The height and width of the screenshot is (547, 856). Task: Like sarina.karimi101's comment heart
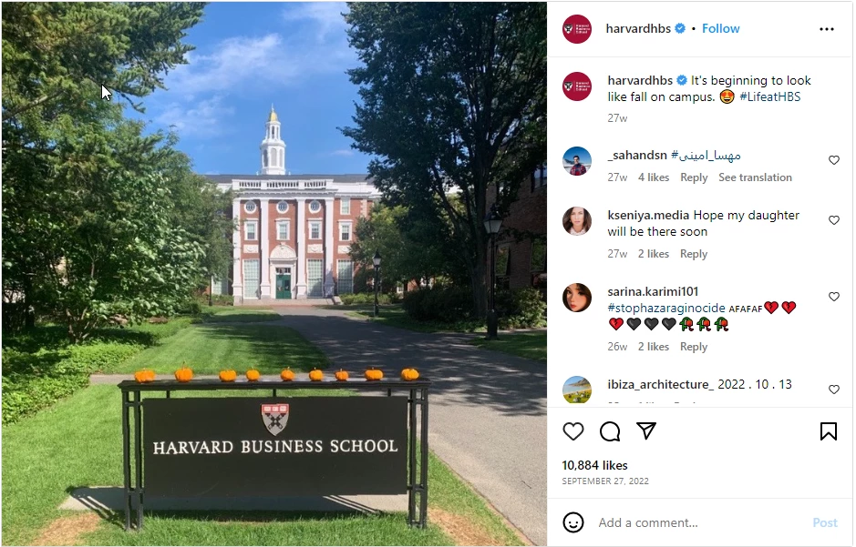coord(833,297)
